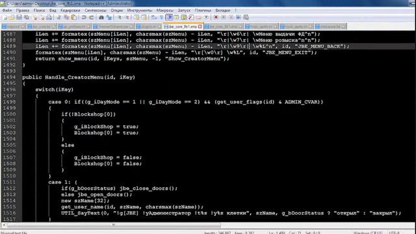Click the Redo toolbar icon
Image resolution: width=416 pixels, height=234 pixels.
(92, 18)
